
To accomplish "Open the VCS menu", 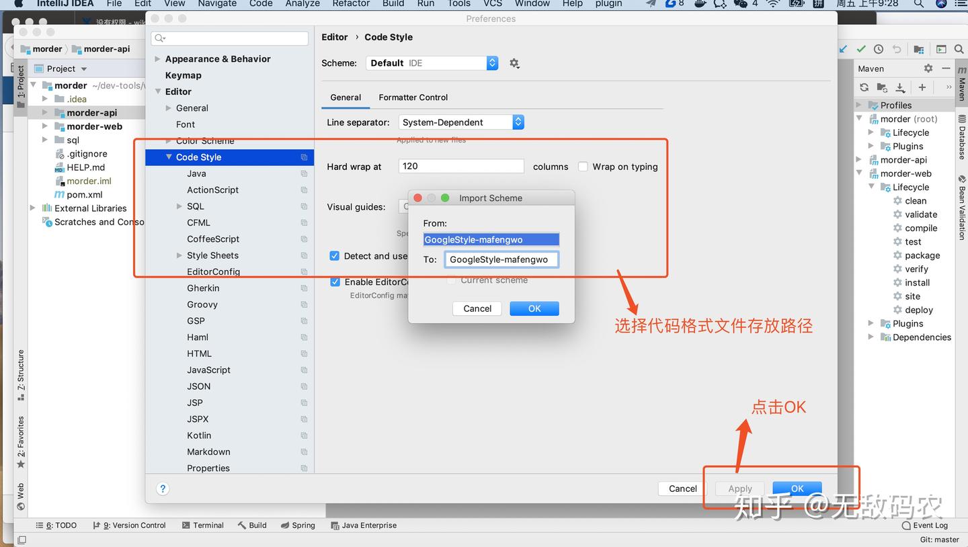I will (493, 3).
